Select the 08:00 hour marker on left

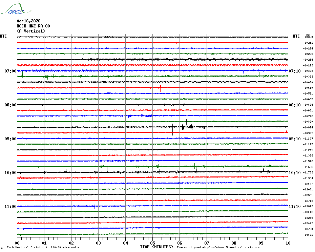10,105
